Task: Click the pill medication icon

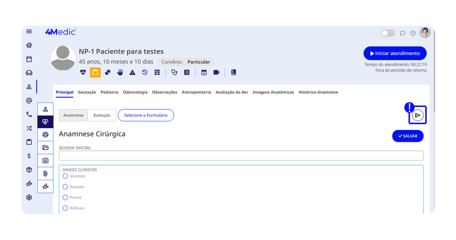Action: 108,72
